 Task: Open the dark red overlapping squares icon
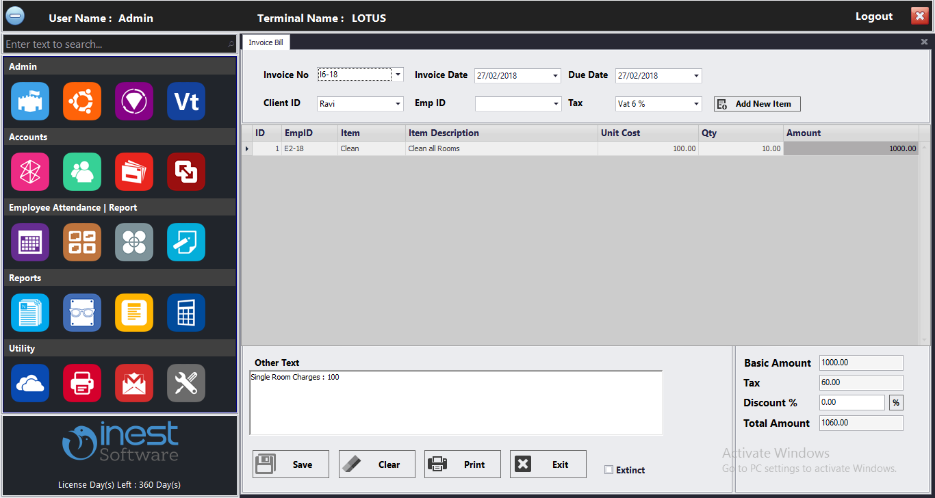coord(186,172)
